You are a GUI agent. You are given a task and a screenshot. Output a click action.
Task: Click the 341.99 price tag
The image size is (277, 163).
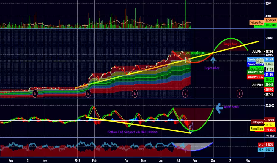[269, 75]
